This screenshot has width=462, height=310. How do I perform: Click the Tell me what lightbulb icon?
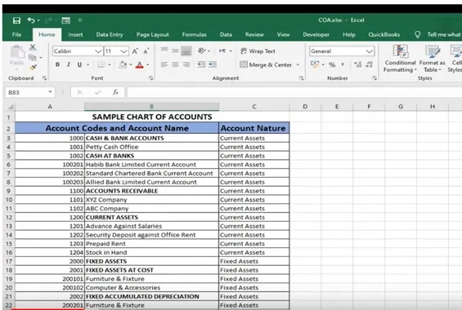tap(417, 35)
